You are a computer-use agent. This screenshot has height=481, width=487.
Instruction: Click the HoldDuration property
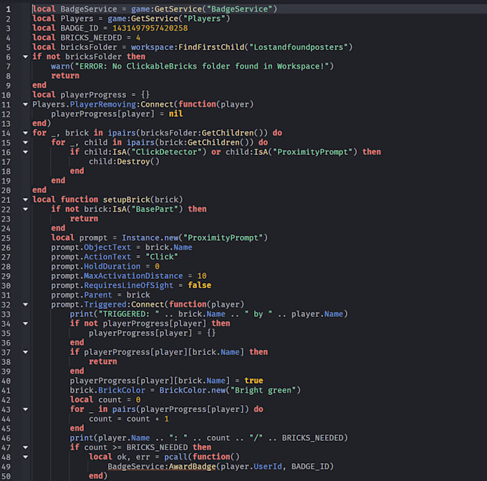tap(112, 267)
